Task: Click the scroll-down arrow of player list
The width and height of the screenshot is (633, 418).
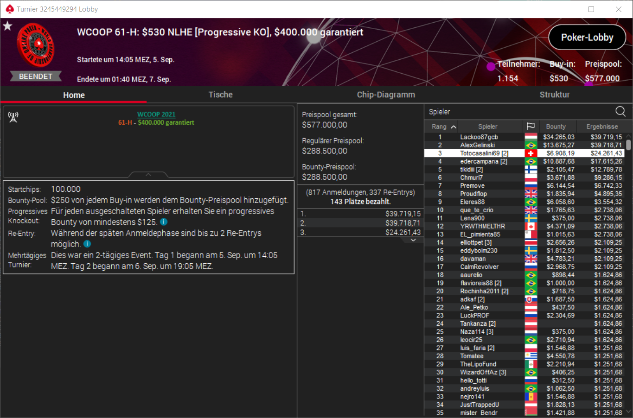Action: [628, 411]
